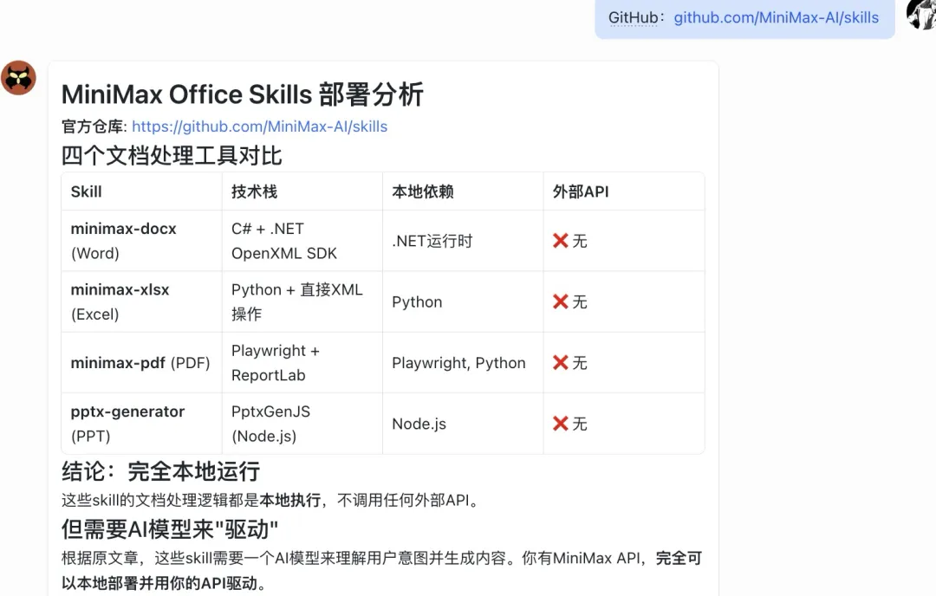Open the official repo https://github.com/MiniMax-AI/skills link
Image resolution: width=936 pixels, height=596 pixels.
pyautogui.click(x=260, y=126)
